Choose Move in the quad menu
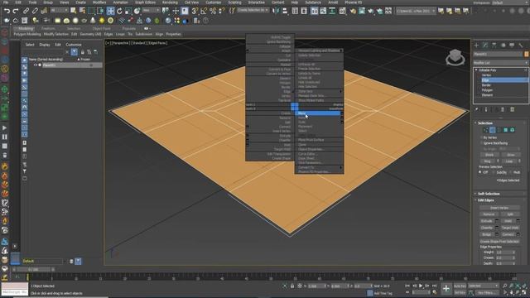This screenshot has width=530, height=298. pos(318,113)
